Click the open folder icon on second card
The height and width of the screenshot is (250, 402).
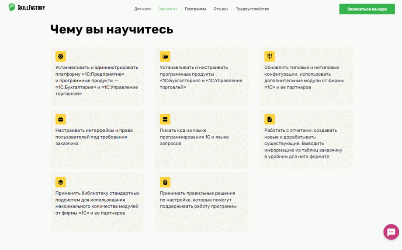165,56
